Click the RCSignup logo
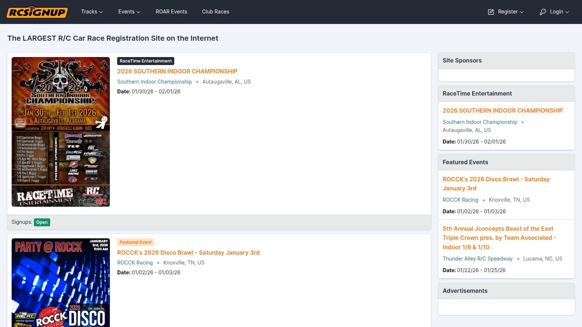Viewport: 582px width, 327px height. (x=37, y=12)
